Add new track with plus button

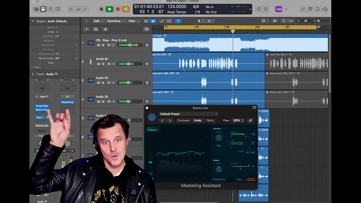tap(86, 29)
